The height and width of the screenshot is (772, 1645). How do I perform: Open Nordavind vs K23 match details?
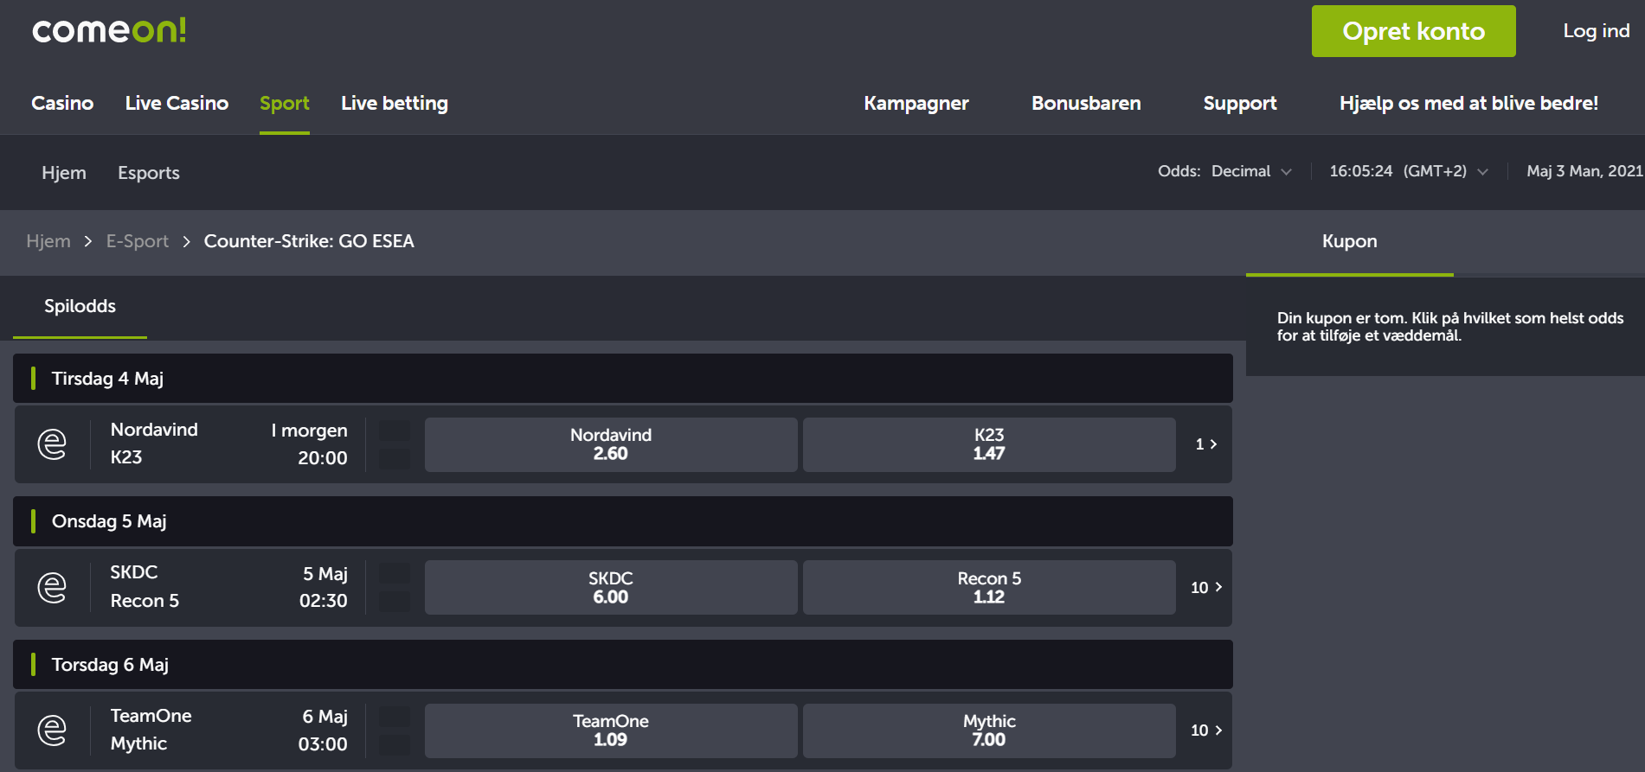(x=228, y=444)
